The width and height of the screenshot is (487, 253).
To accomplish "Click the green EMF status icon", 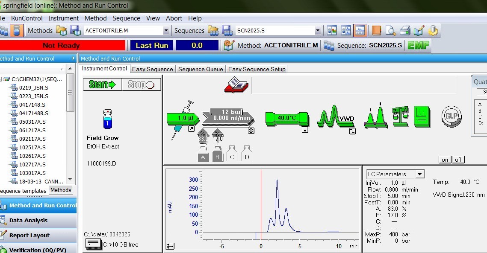I will [418, 45].
